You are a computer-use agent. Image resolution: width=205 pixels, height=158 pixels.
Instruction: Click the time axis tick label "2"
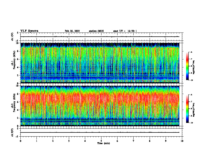pyautogui.click(x=53, y=141)
